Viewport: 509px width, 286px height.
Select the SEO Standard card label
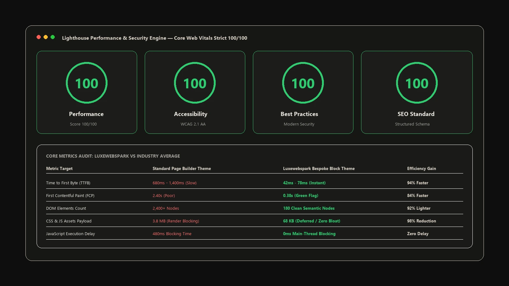[416, 114]
